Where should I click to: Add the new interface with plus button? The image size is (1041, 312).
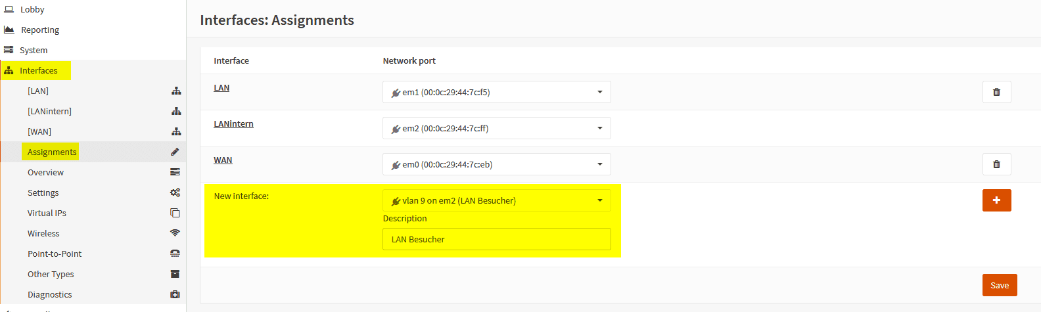(996, 200)
